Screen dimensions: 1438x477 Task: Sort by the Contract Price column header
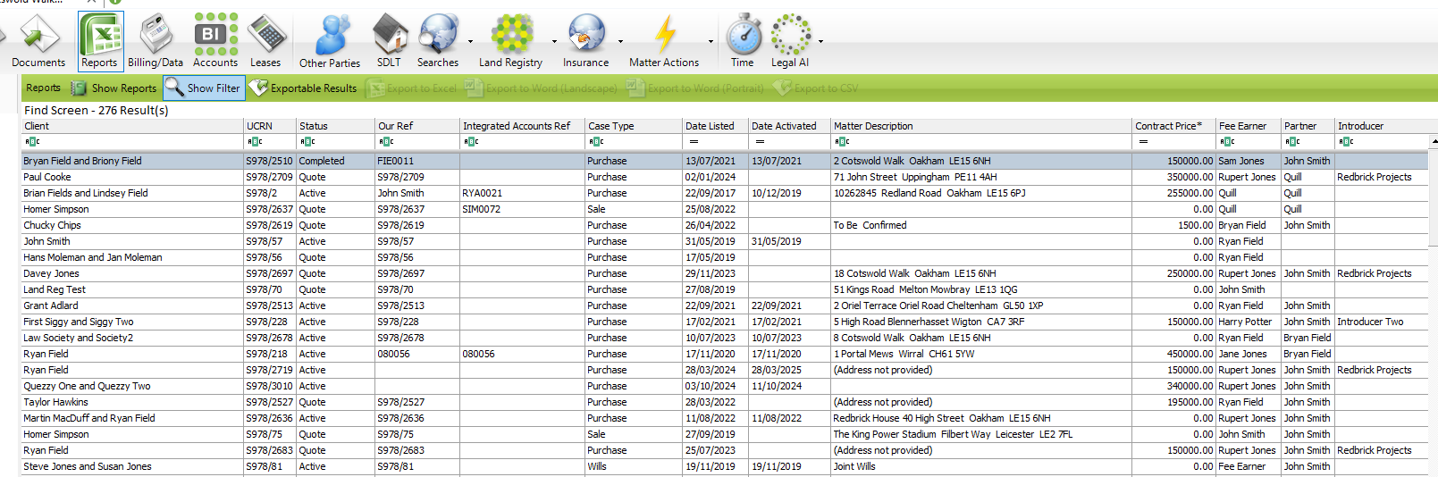tap(1168, 126)
